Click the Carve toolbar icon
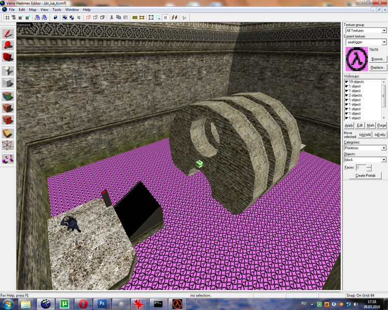The height and width of the screenshot is (310, 388). coord(56,17)
